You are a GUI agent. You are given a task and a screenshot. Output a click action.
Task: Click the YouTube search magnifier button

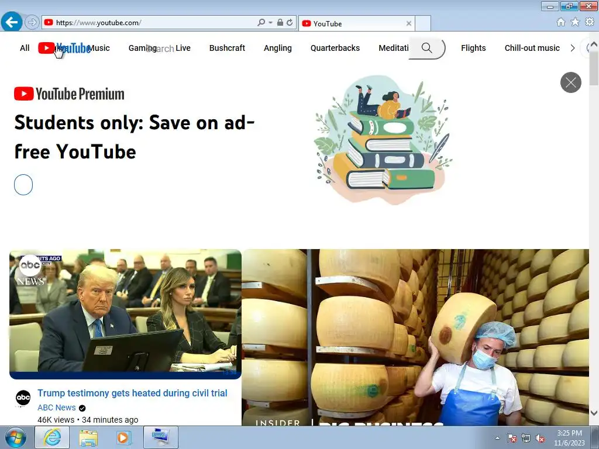point(427,48)
